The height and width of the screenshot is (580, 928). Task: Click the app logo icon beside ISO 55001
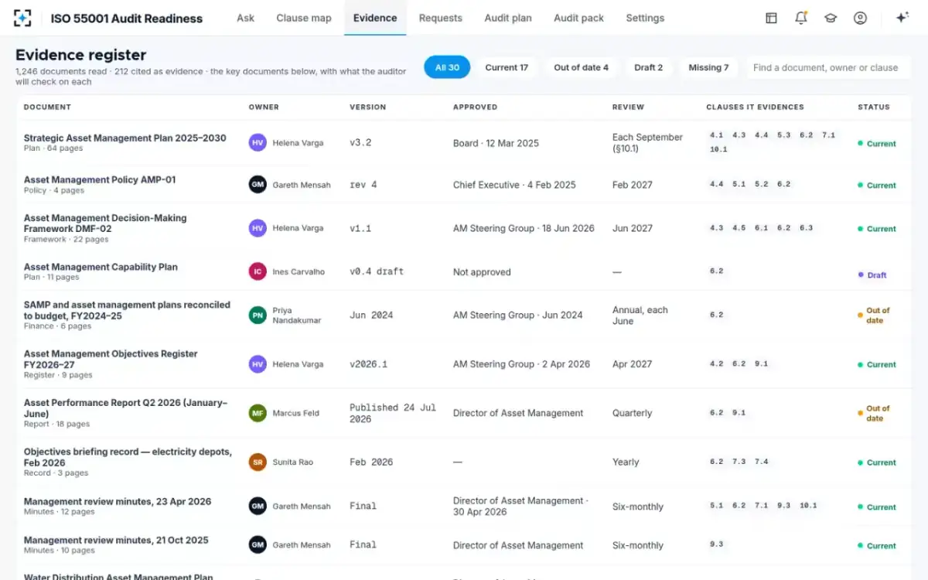[x=22, y=18]
